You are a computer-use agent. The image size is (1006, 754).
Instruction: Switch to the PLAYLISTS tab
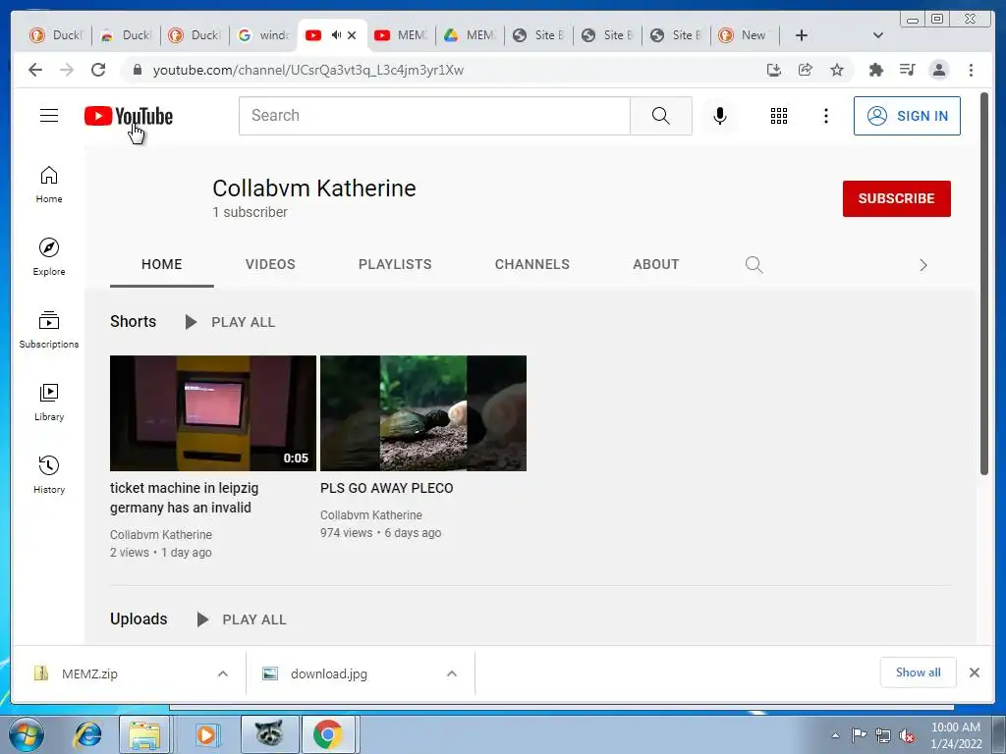click(x=395, y=264)
